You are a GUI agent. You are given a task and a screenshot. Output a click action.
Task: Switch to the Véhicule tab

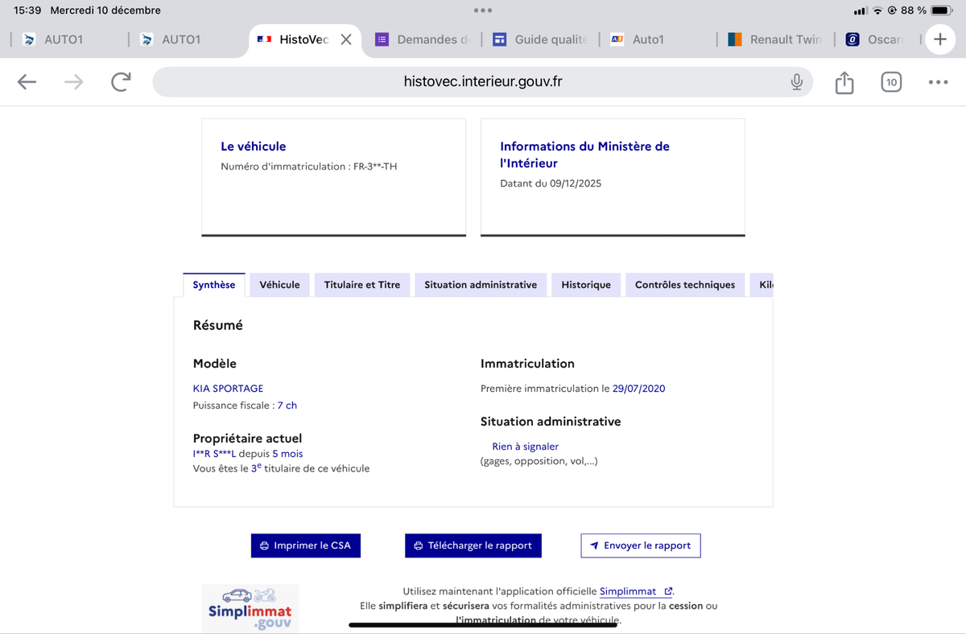279,285
